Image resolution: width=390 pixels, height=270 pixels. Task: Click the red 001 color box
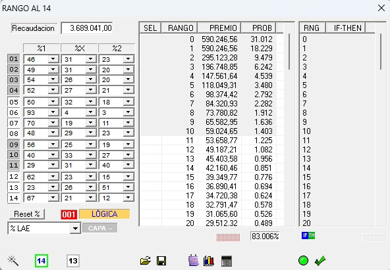69,214
